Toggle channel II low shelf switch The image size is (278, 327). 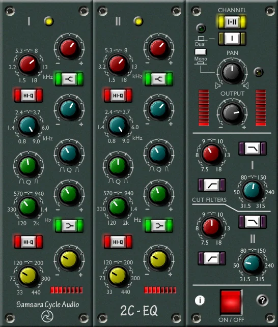coord(159,226)
